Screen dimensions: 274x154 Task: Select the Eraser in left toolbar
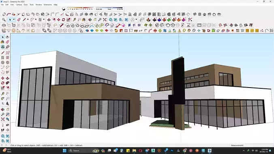pos(8,42)
